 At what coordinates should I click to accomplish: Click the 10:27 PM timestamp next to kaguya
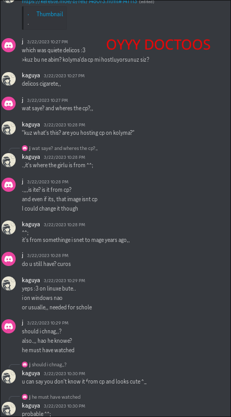(x=64, y=76)
